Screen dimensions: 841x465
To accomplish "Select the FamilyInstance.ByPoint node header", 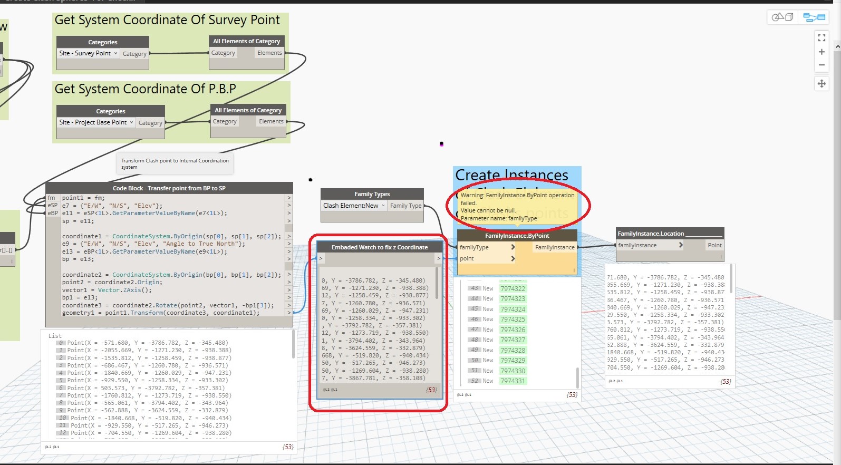I will click(x=517, y=236).
